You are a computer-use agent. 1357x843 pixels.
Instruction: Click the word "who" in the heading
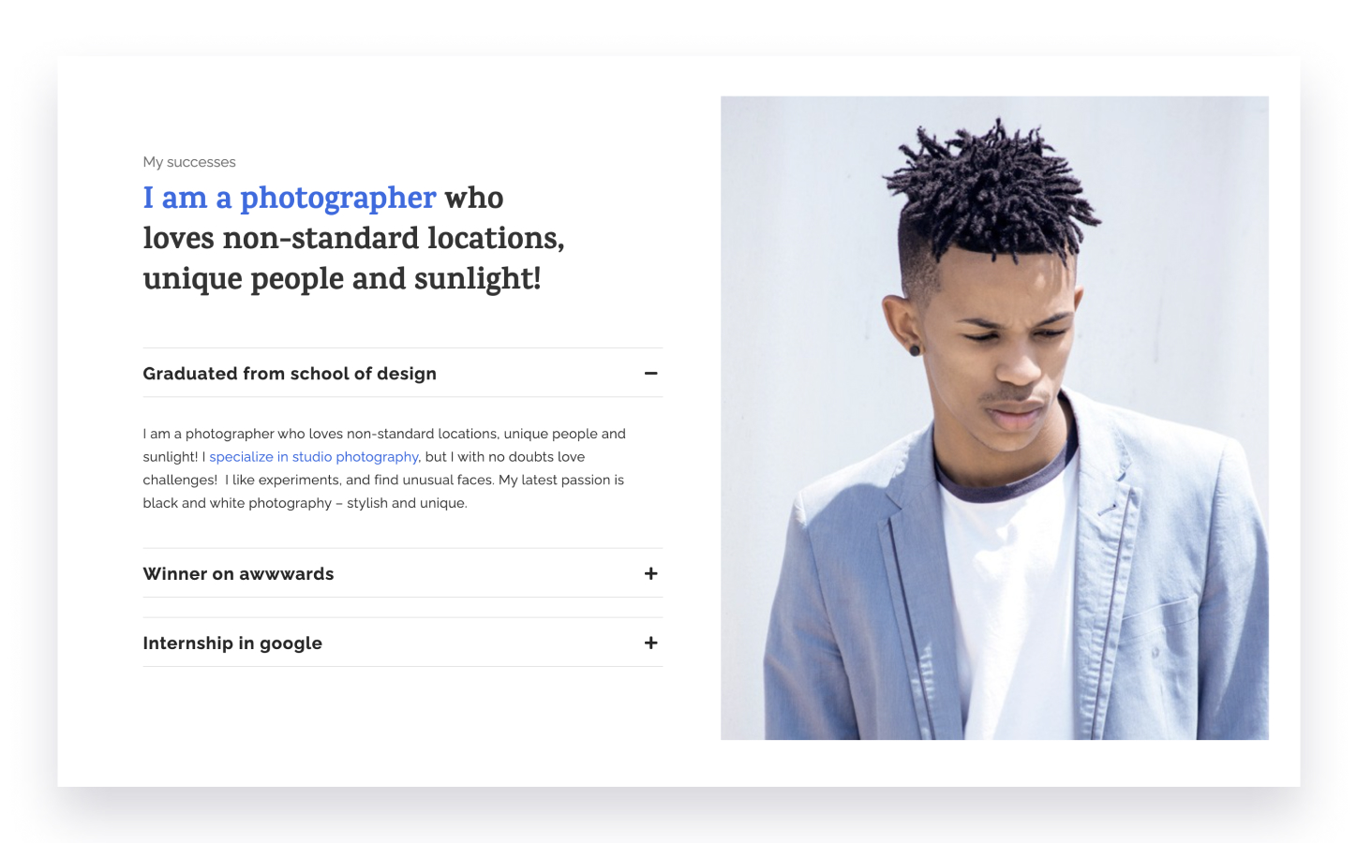tap(474, 199)
